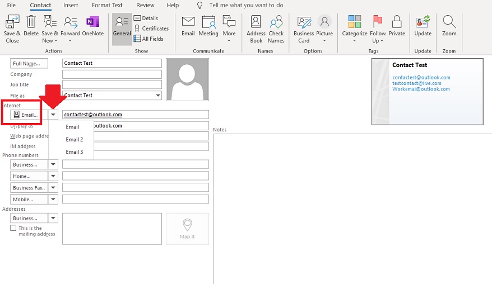Click the Mobile... phone button
This screenshot has width=492, height=284.
(x=29, y=199)
